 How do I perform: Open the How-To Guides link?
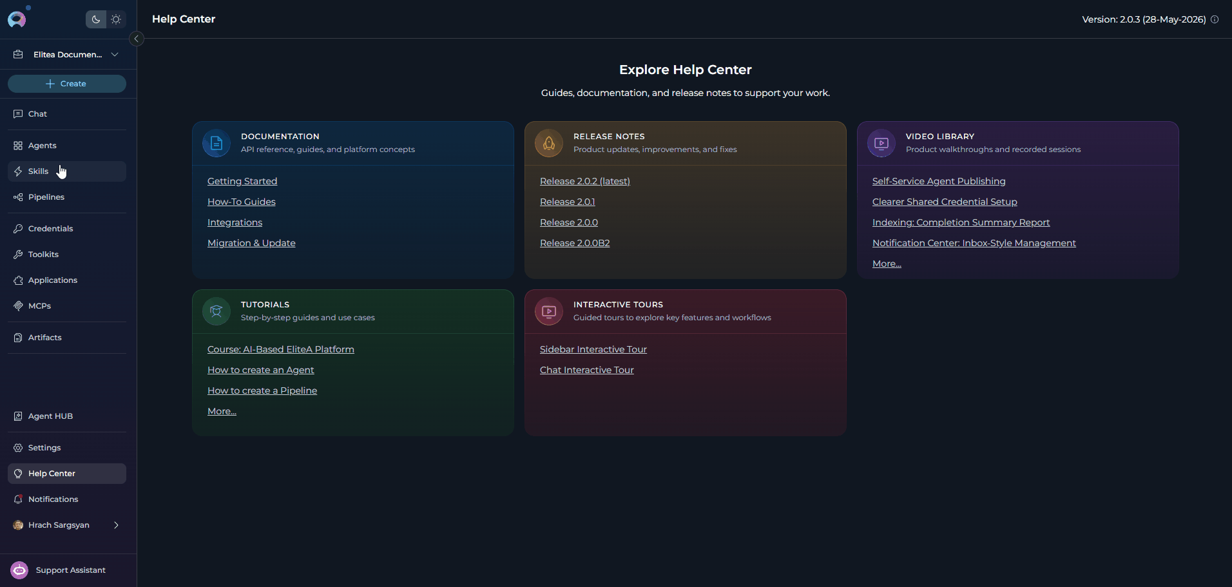click(242, 202)
